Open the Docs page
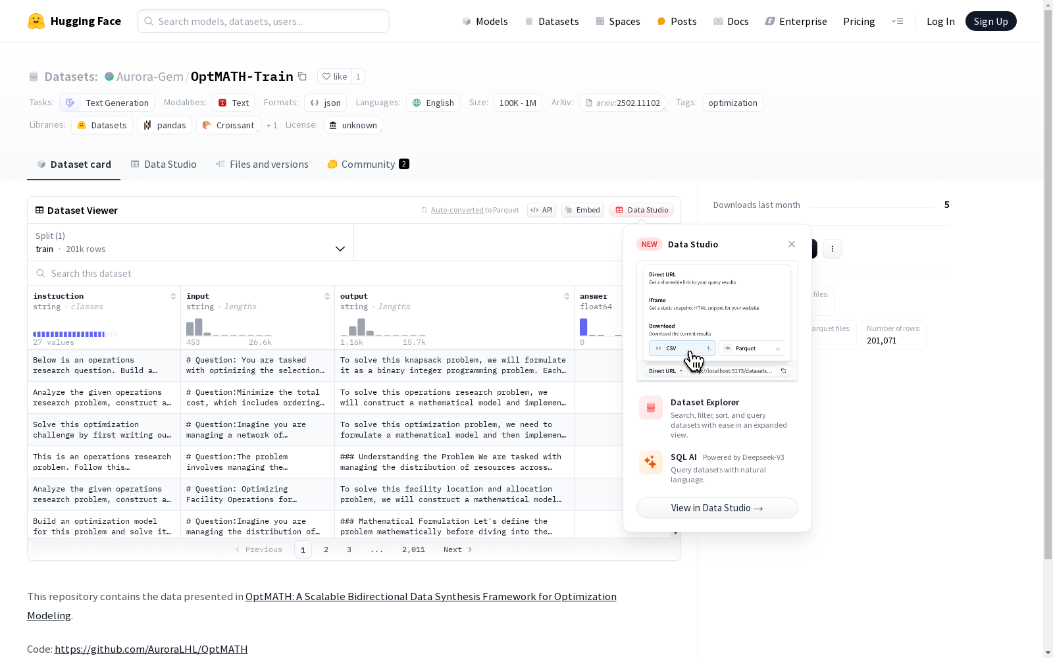This screenshot has width=1053, height=658. click(731, 21)
